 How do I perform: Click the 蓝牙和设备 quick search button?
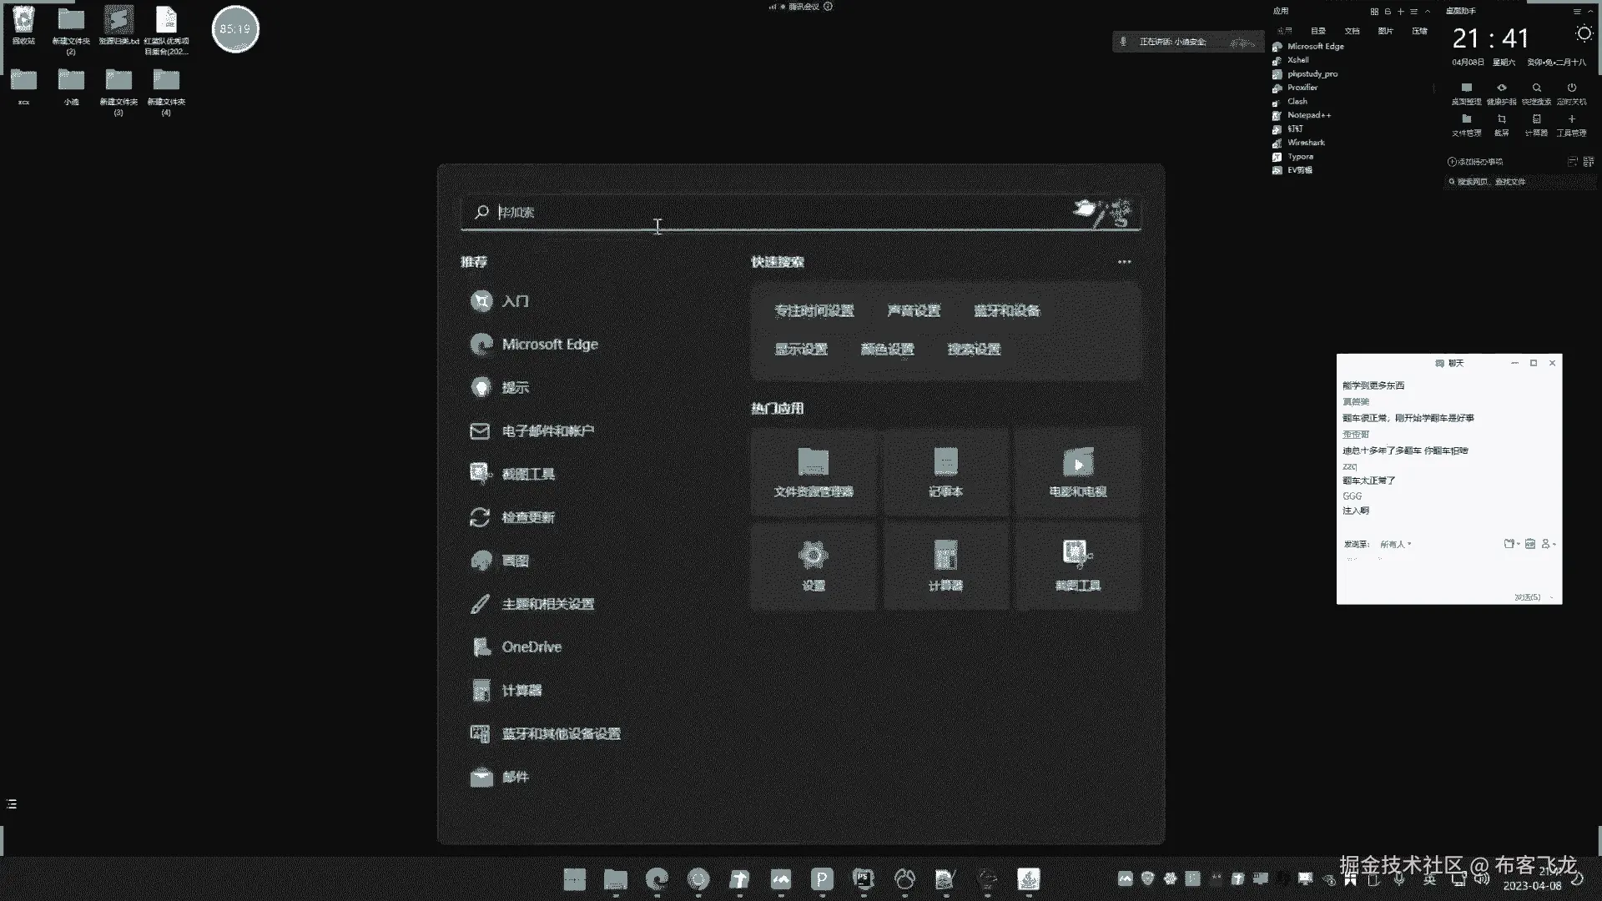click(1006, 311)
